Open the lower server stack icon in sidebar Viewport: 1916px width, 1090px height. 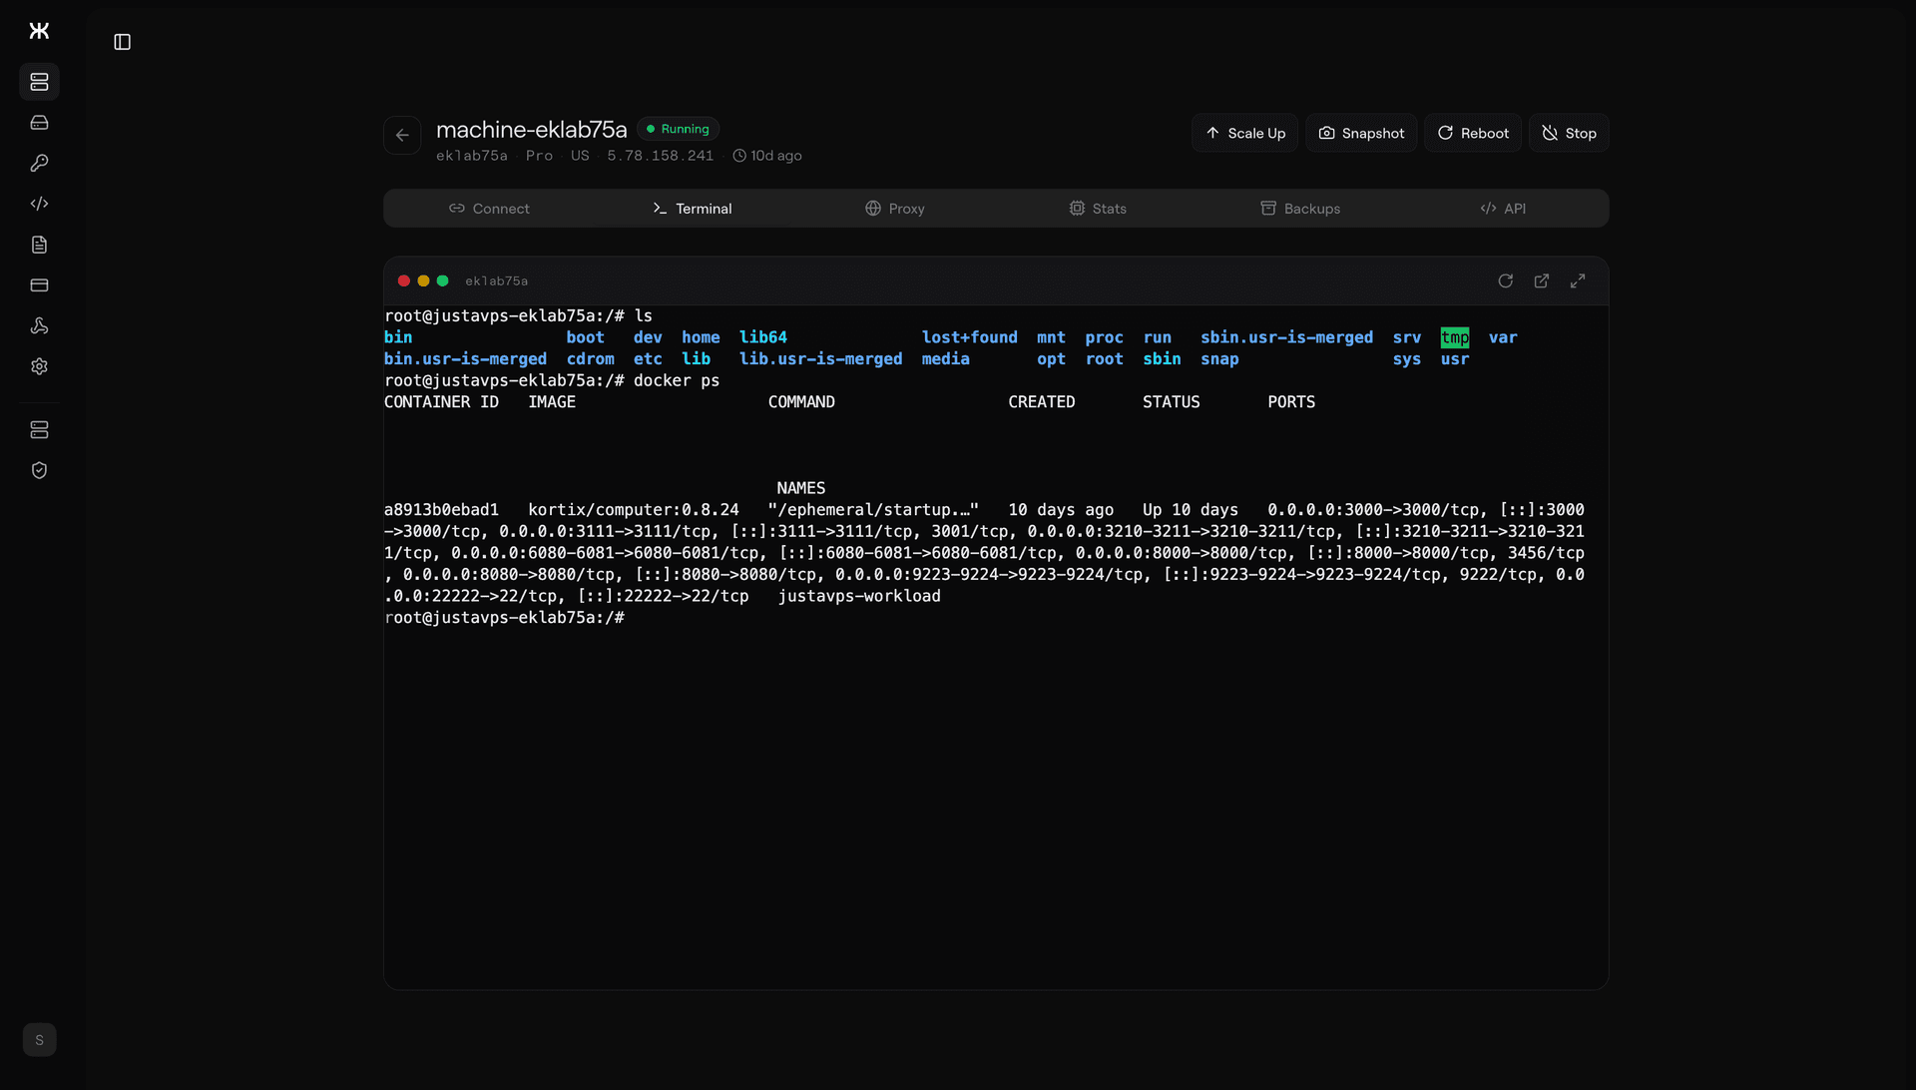[x=39, y=430]
